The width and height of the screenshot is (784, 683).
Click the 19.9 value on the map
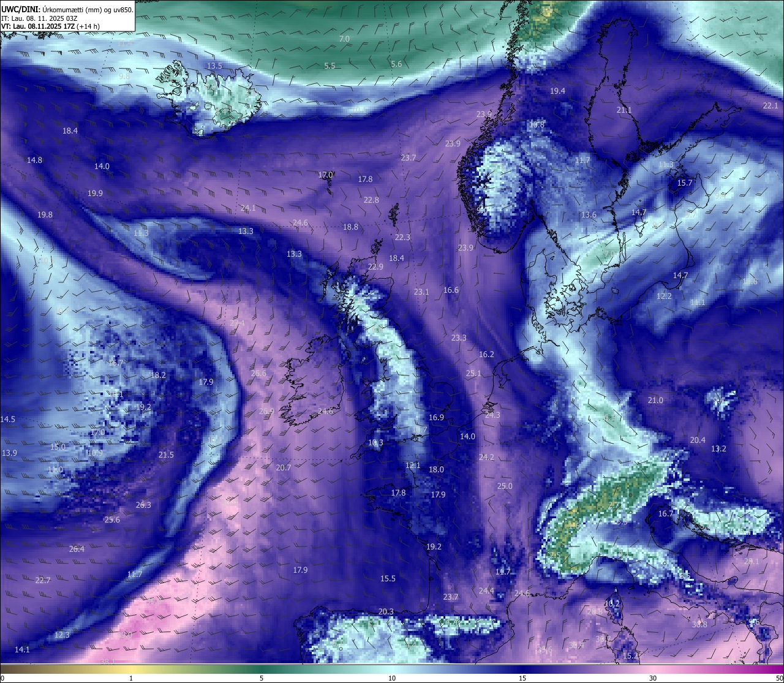(95, 193)
